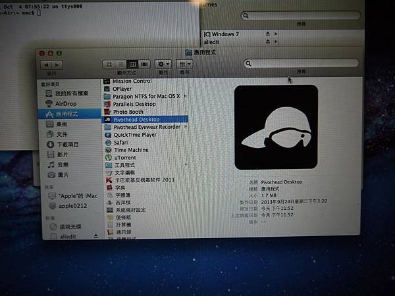The image size is (395, 296).
Task: Select Dictionary (字典) in the list
Action: coord(116,187)
